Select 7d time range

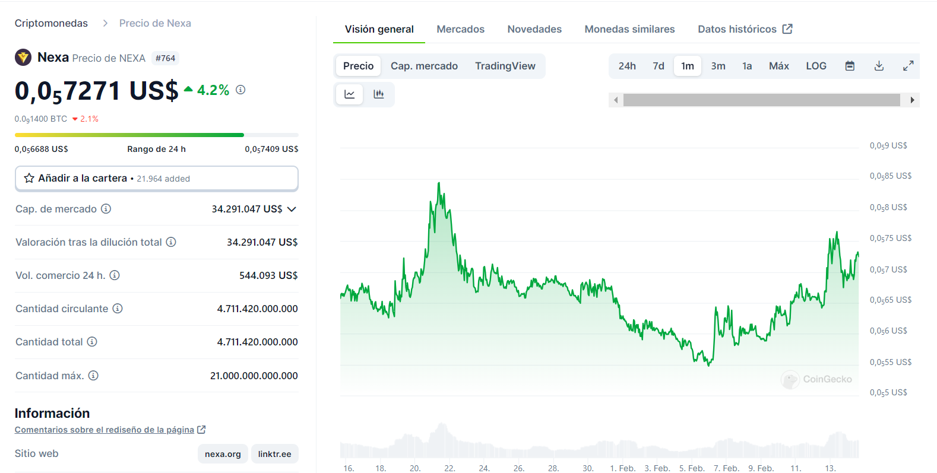pyautogui.click(x=659, y=66)
